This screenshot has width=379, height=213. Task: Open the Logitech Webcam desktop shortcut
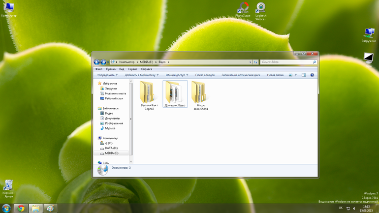(261, 11)
